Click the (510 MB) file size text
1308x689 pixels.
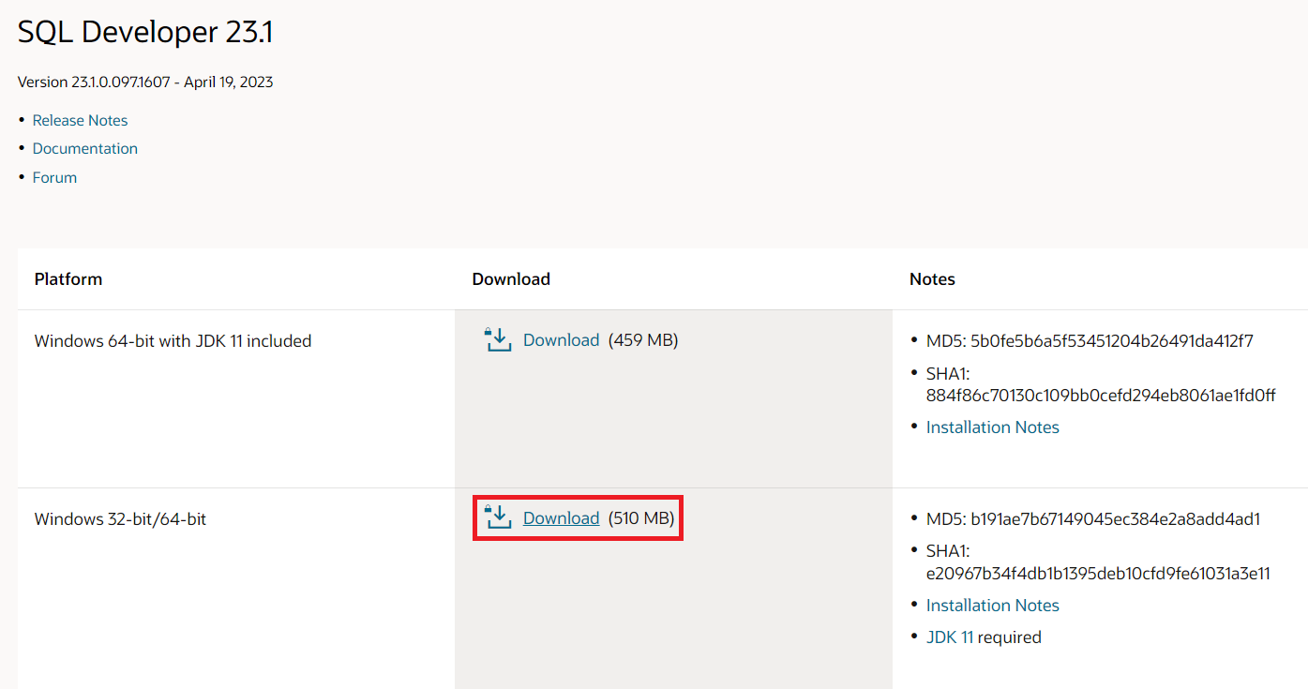click(641, 518)
